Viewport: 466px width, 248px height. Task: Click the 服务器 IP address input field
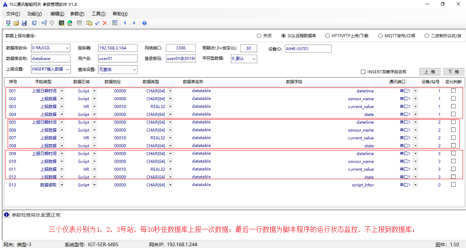click(x=118, y=48)
